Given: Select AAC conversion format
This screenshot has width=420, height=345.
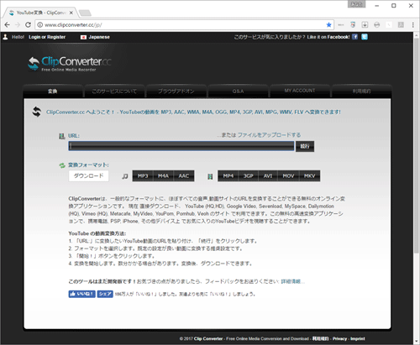Looking at the screenshot, I should (184, 176).
